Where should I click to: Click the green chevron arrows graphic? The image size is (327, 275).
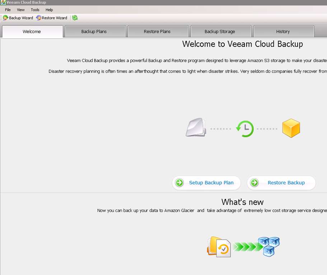[248, 247]
